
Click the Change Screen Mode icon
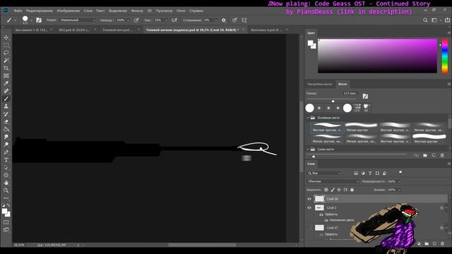[x=6, y=230]
